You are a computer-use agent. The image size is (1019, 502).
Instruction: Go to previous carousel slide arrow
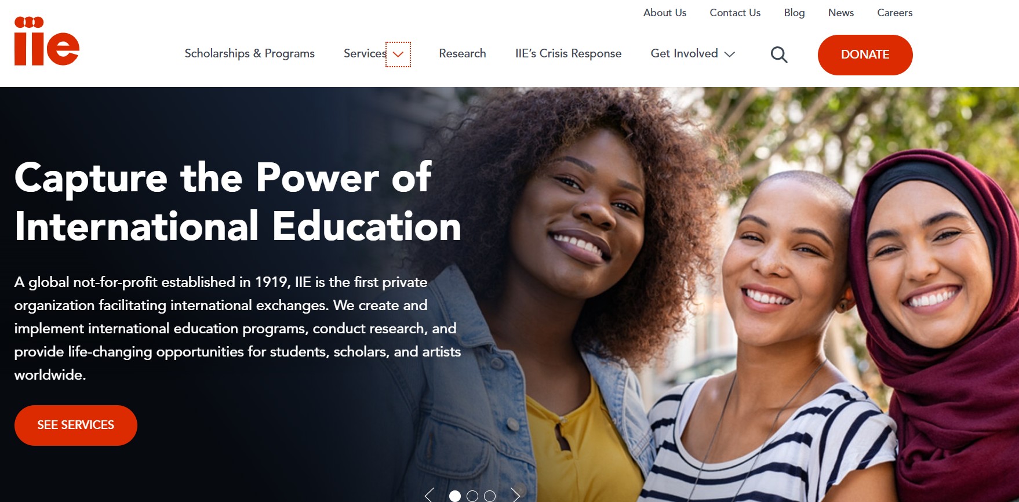click(x=429, y=495)
